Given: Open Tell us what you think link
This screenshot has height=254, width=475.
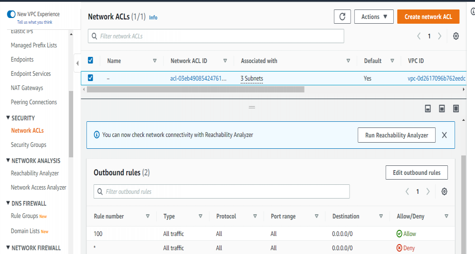Looking at the screenshot, I should [x=35, y=22].
